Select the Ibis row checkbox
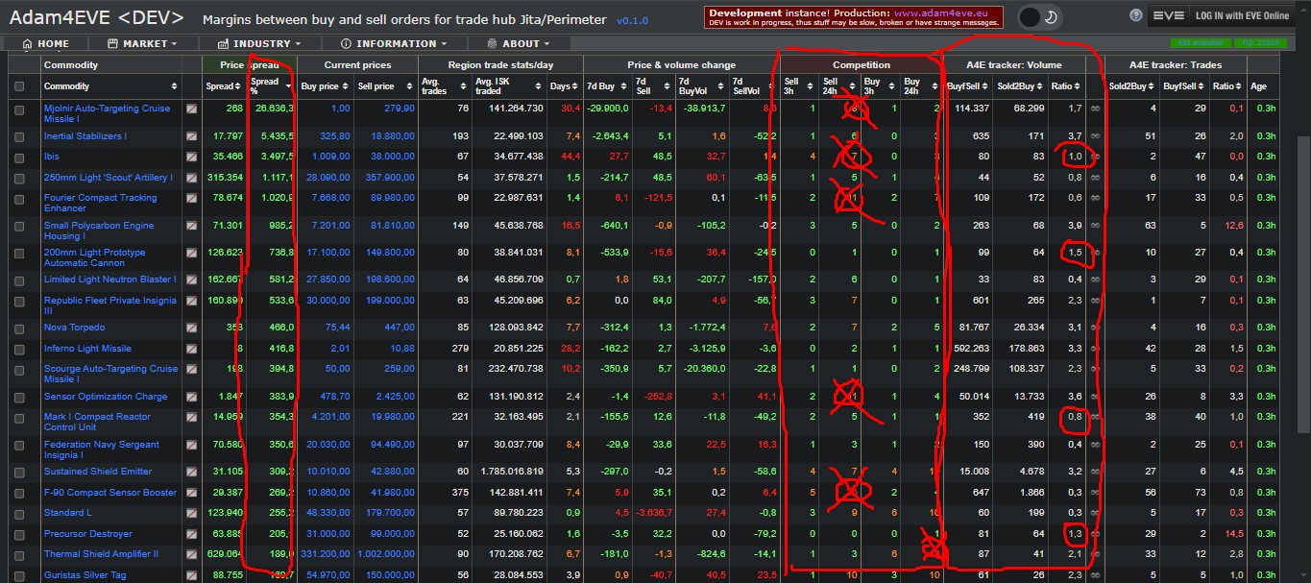 pos(19,156)
